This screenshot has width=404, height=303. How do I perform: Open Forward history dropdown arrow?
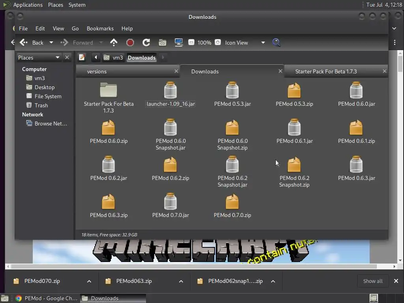coord(101,43)
